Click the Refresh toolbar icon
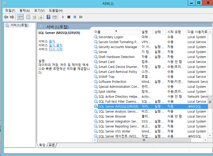The height and width of the screenshot is (156, 213). (34, 17)
